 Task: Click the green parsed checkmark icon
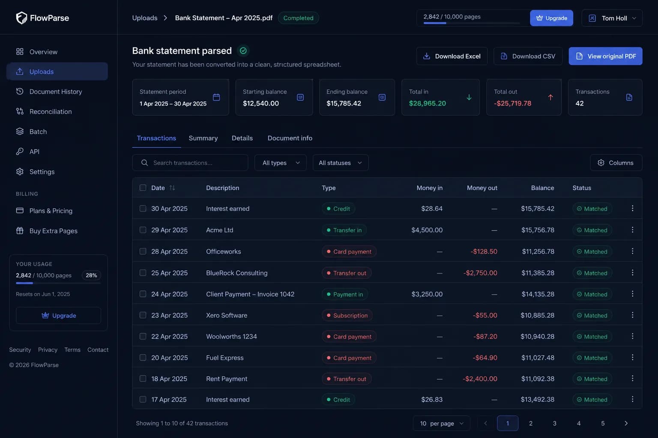[x=243, y=50]
